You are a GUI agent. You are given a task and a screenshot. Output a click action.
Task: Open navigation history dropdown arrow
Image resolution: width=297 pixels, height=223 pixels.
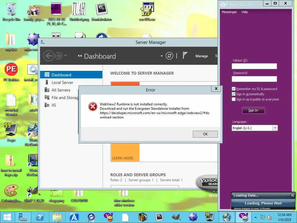65,56
